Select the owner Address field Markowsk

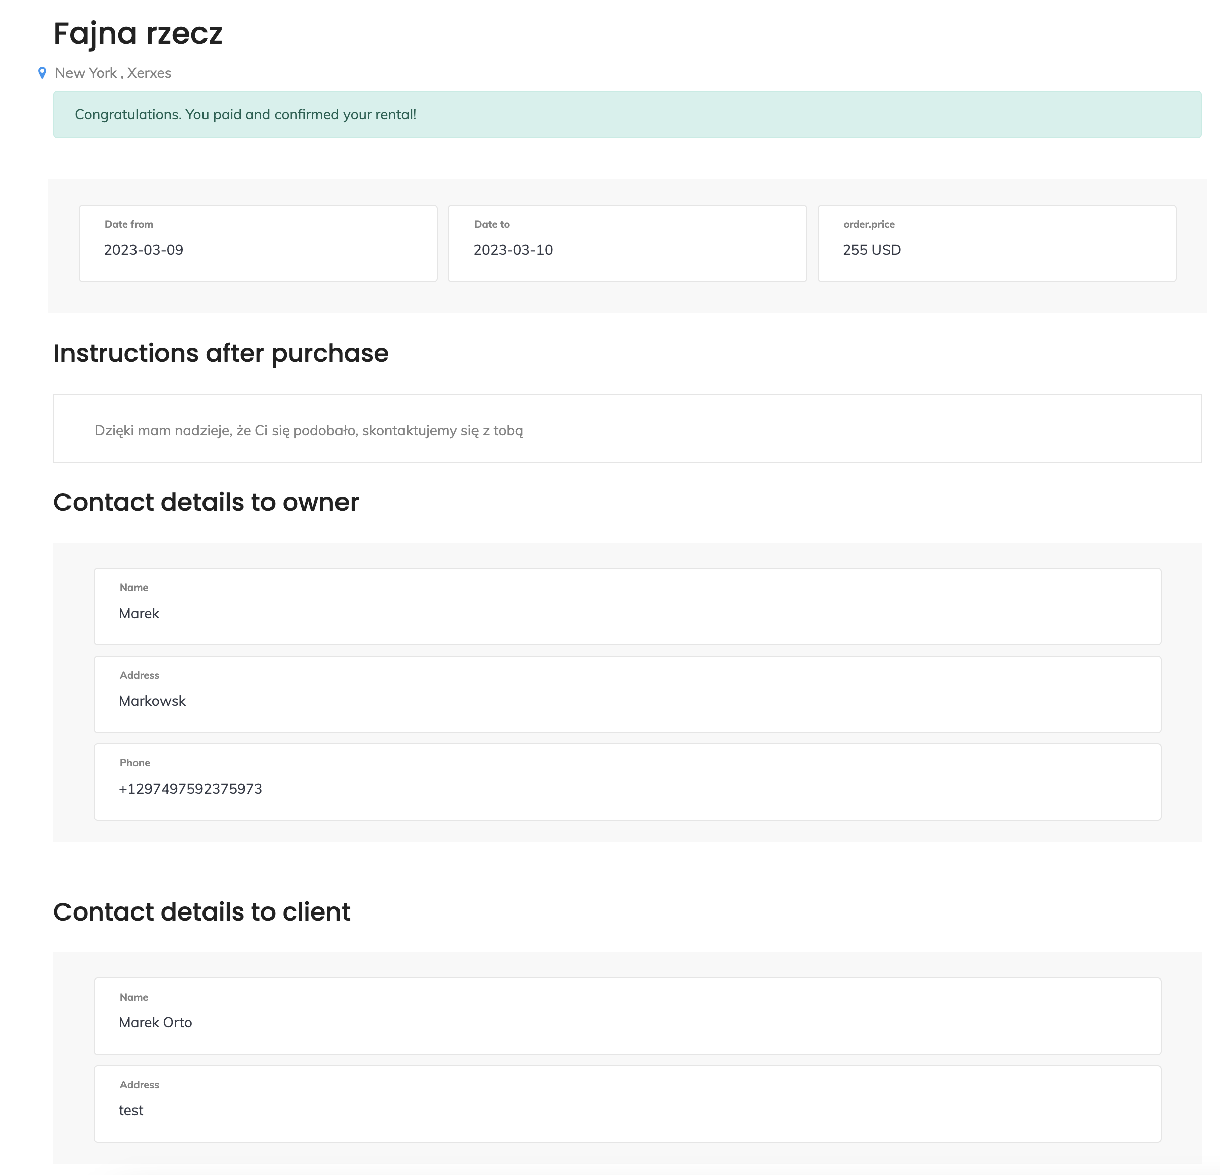(x=627, y=694)
